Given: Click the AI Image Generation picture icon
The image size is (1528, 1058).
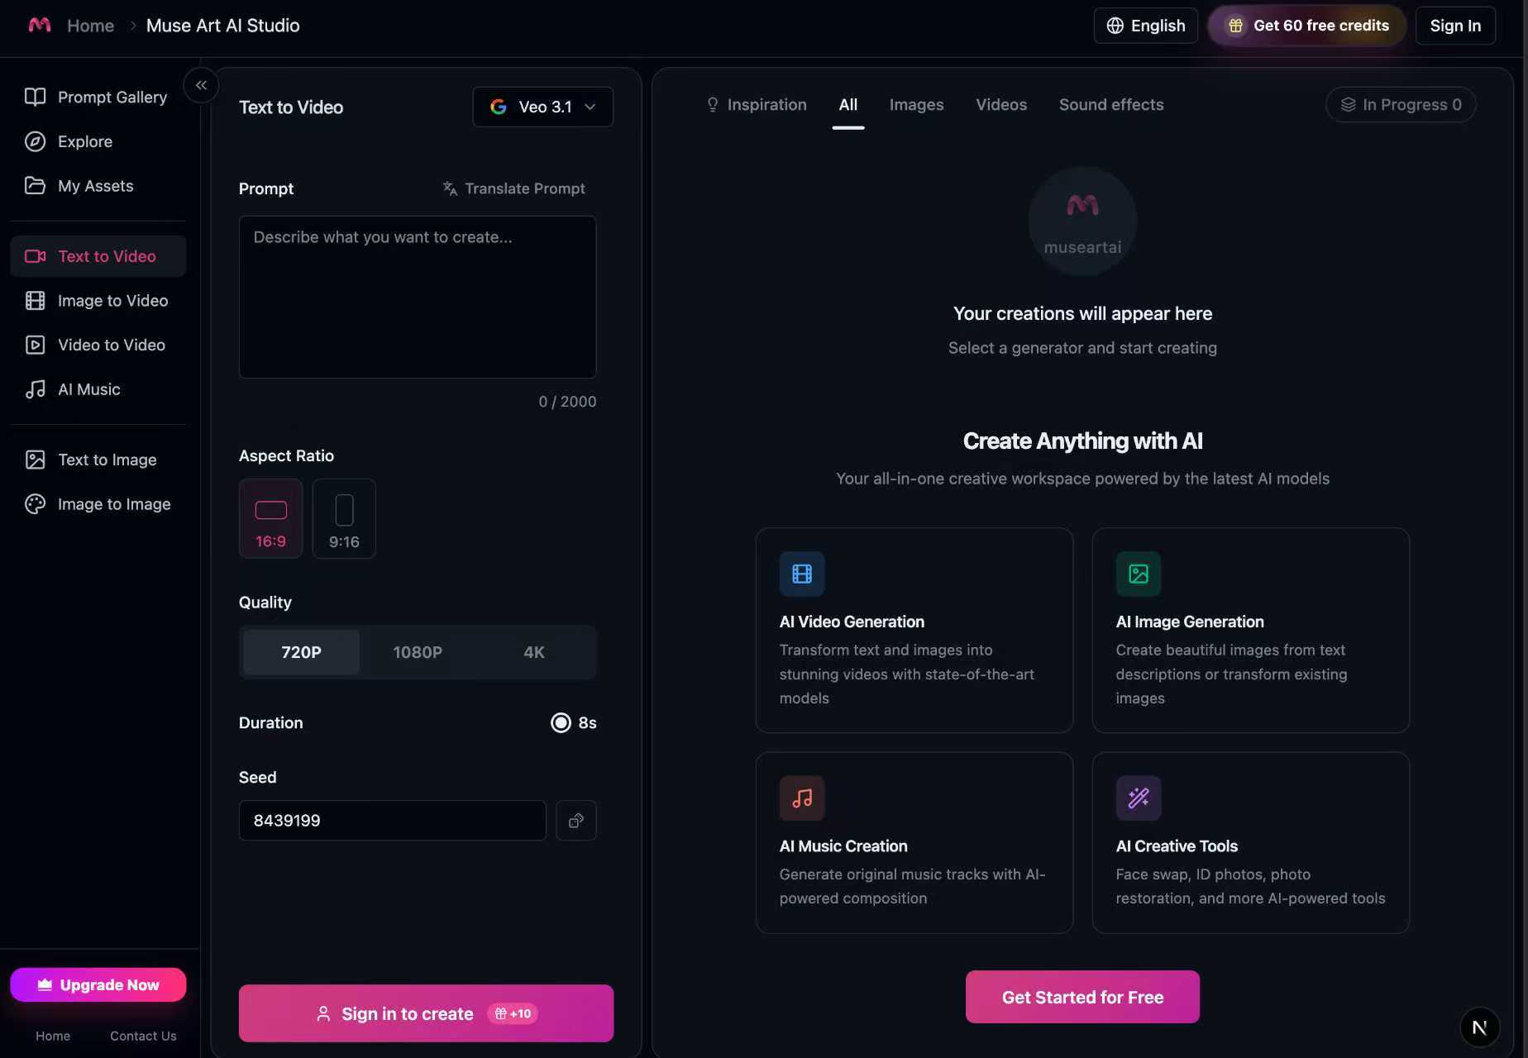Looking at the screenshot, I should pyautogui.click(x=1138, y=574).
